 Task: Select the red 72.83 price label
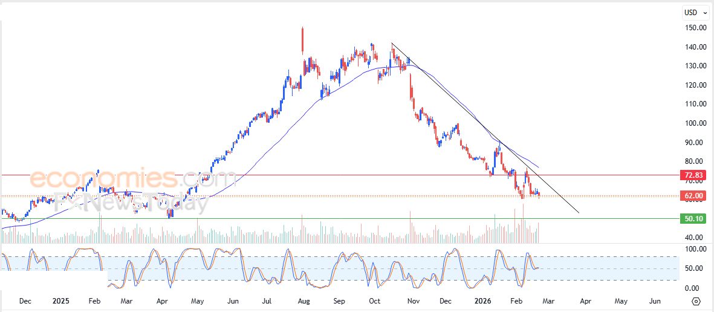coord(692,175)
